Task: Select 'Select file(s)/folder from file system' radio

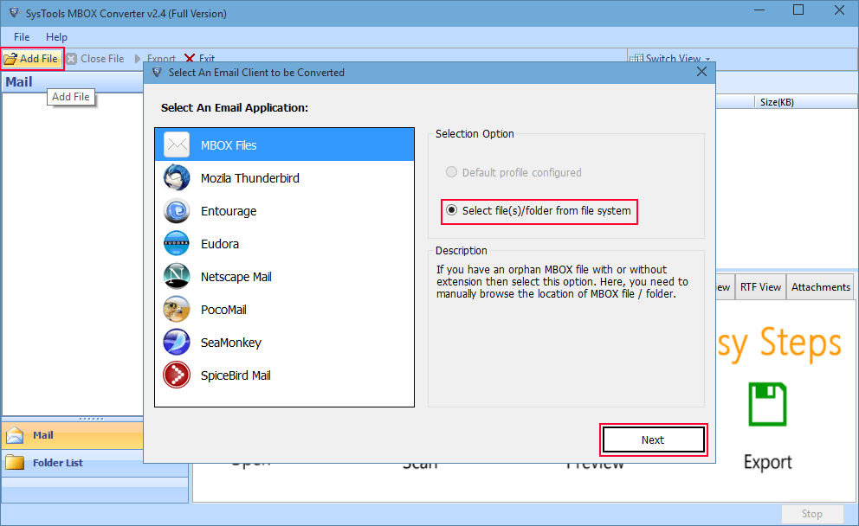Action: click(x=451, y=210)
